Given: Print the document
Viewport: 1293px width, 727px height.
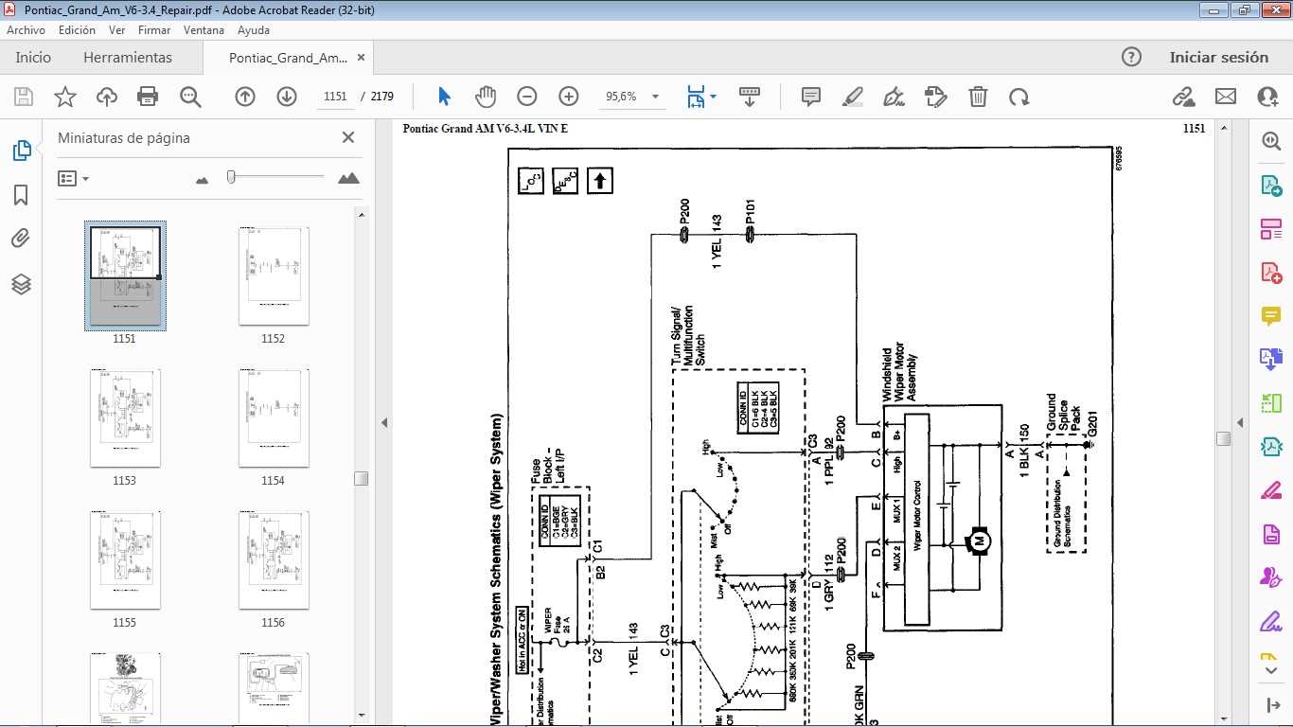Looking at the screenshot, I should pos(148,97).
